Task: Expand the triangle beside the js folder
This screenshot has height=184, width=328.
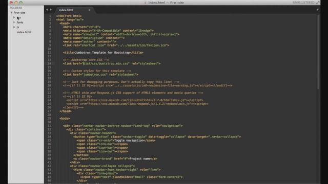Action: pyautogui.click(x=14, y=27)
